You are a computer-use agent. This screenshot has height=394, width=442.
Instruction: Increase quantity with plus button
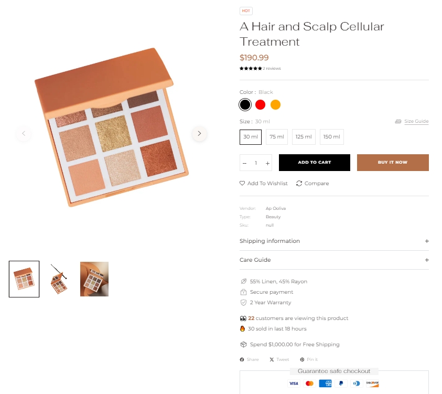pyautogui.click(x=267, y=163)
